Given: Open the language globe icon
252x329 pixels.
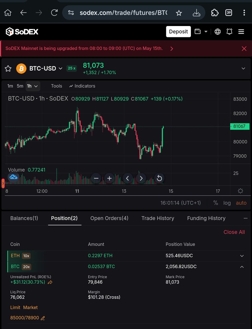Looking at the screenshot, I should [x=218, y=32].
